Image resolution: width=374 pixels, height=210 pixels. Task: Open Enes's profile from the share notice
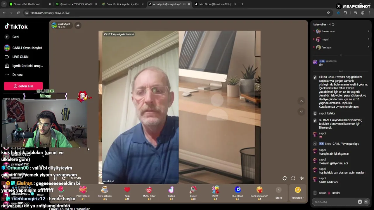pyautogui.click(x=328, y=144)
